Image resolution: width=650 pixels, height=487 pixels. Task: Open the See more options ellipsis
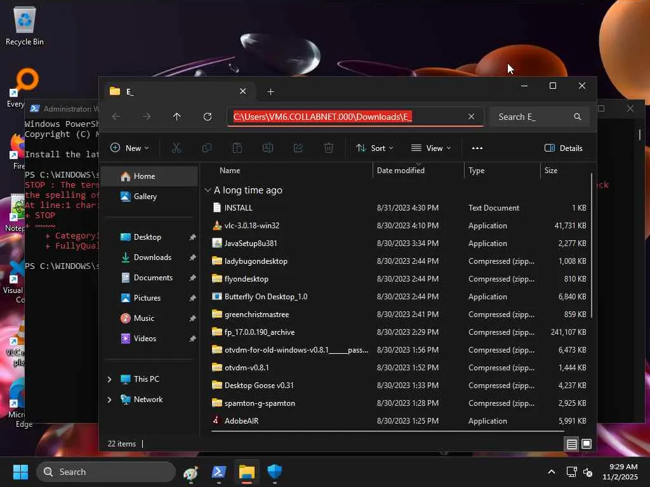477,148
